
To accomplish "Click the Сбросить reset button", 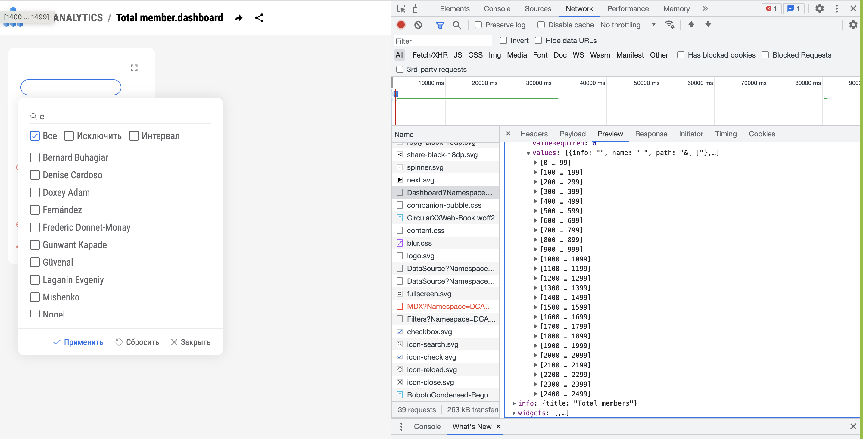I will point(137,342).
